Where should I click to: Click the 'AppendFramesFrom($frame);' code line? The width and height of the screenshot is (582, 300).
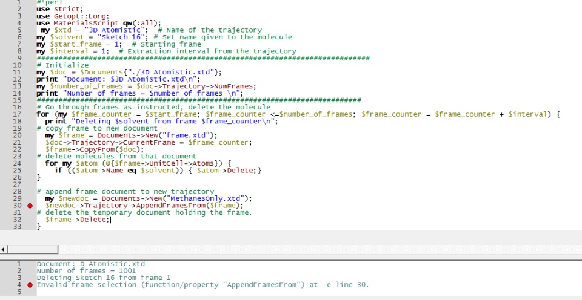pos(144,206)
